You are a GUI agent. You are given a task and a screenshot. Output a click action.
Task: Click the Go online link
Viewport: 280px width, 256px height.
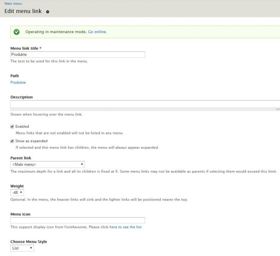click(97, 32)
